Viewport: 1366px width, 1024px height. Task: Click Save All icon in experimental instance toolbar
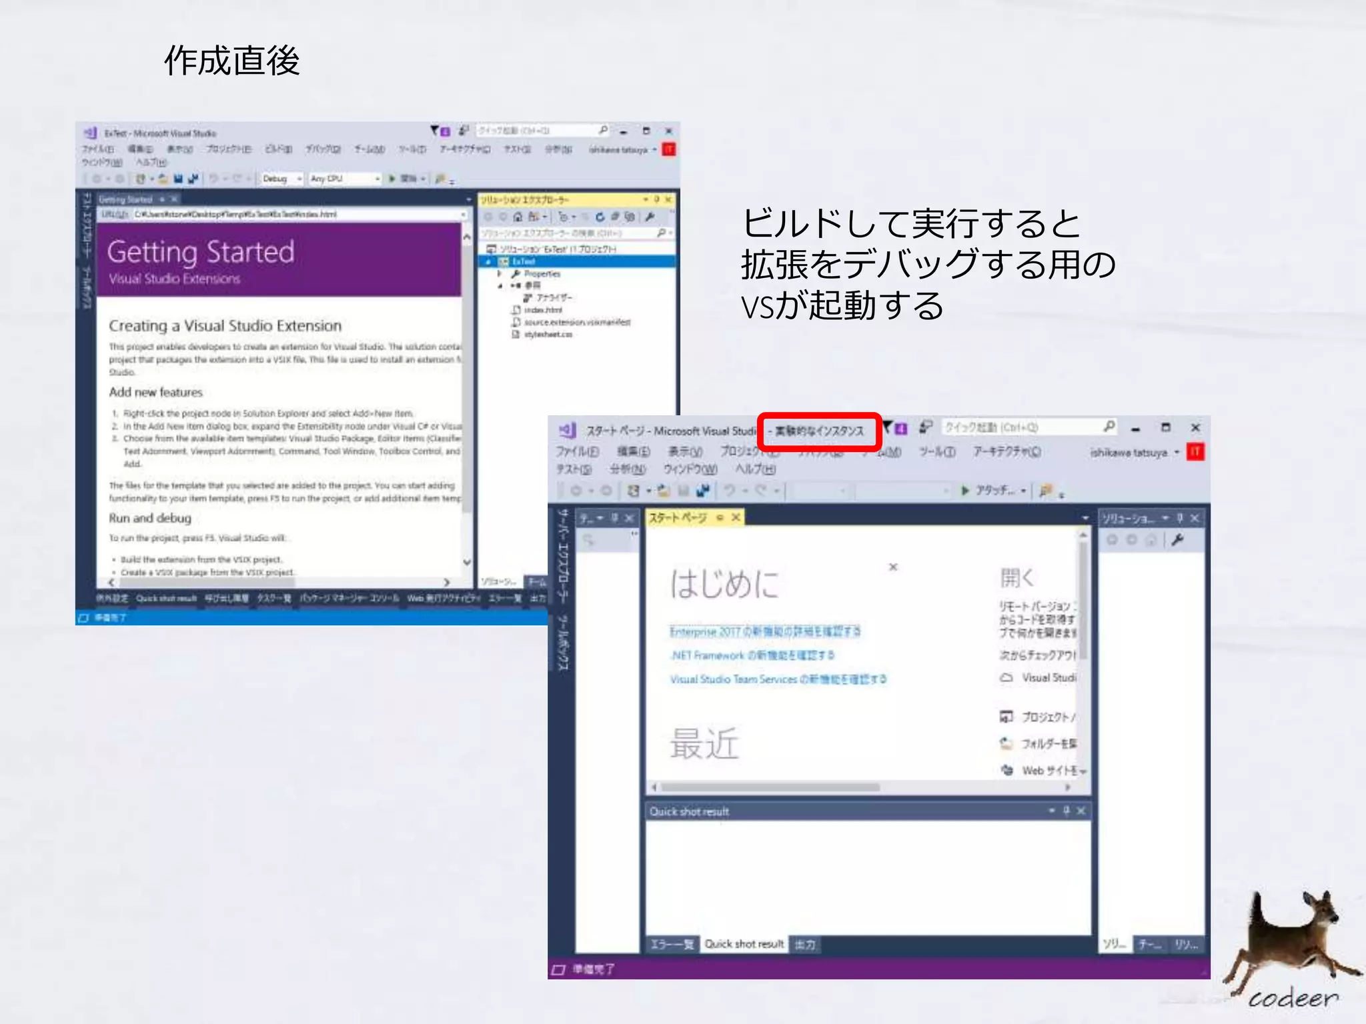[703, 491]
